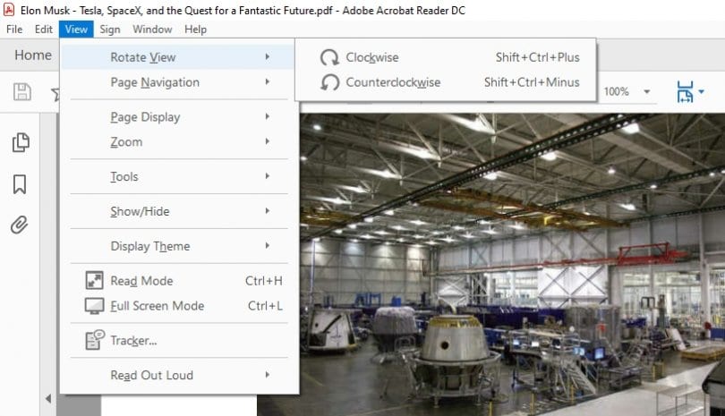
Task: Click the Clockwise rotate icon
Action: point(329,57)
